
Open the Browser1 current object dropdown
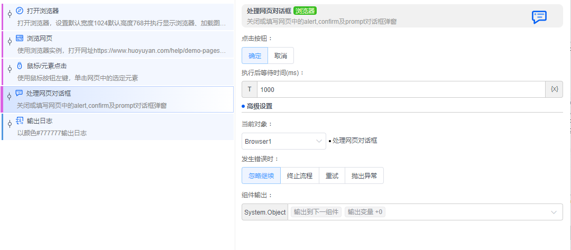(x=284, y=141)
